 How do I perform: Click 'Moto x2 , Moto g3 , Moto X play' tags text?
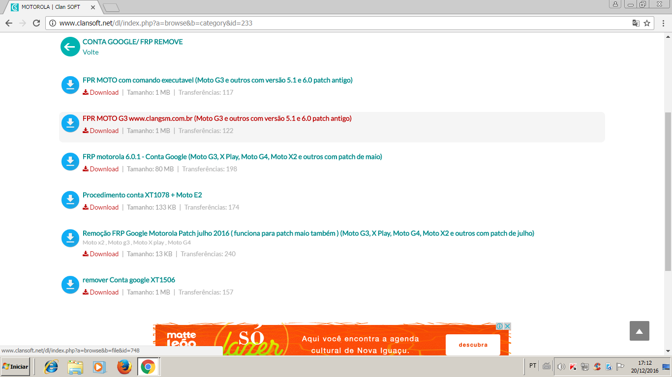137,242
